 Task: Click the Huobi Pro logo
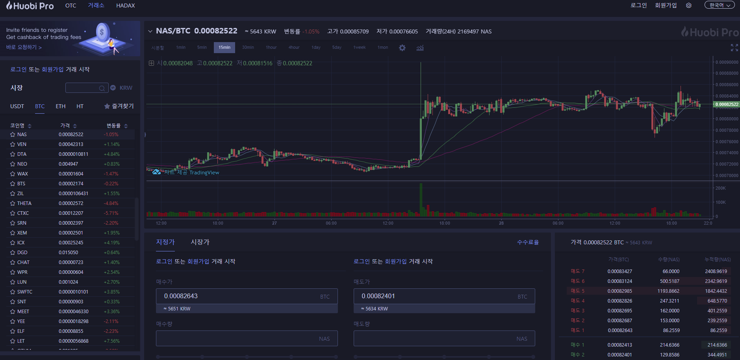pyautogui.click(x=30, y=6)
